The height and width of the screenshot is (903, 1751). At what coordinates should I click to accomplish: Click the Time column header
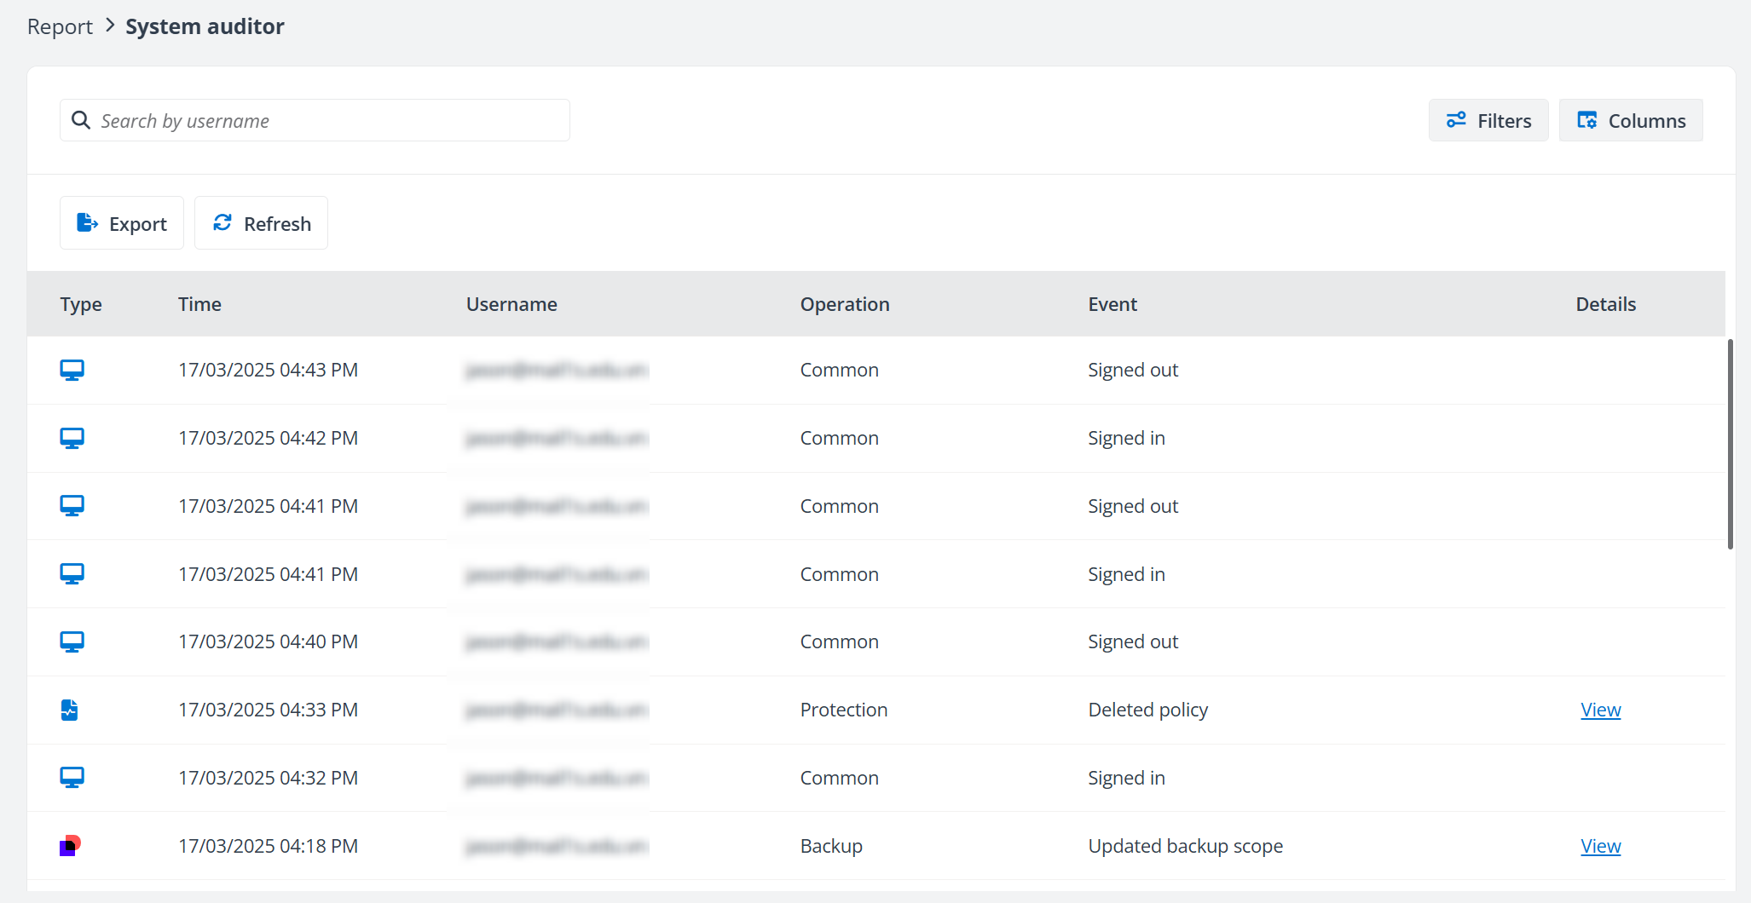199,304
